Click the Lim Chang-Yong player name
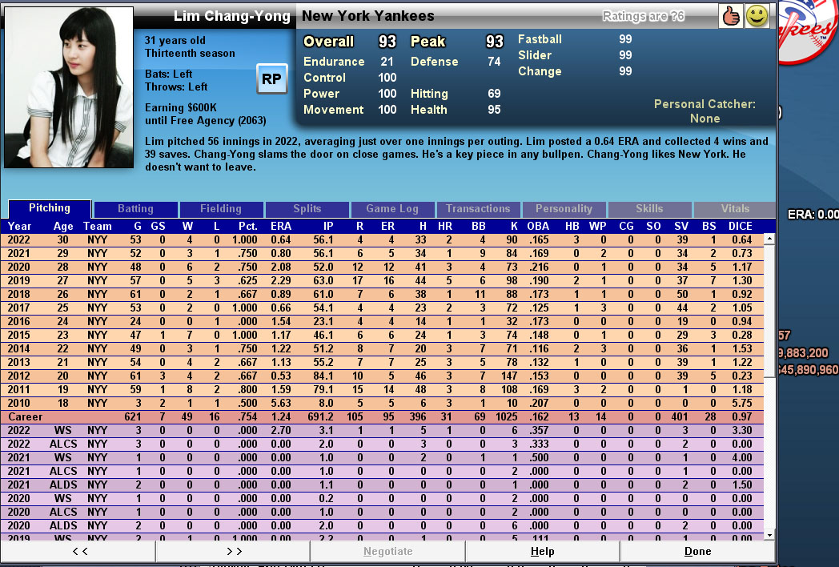 [x=231, y=16]
